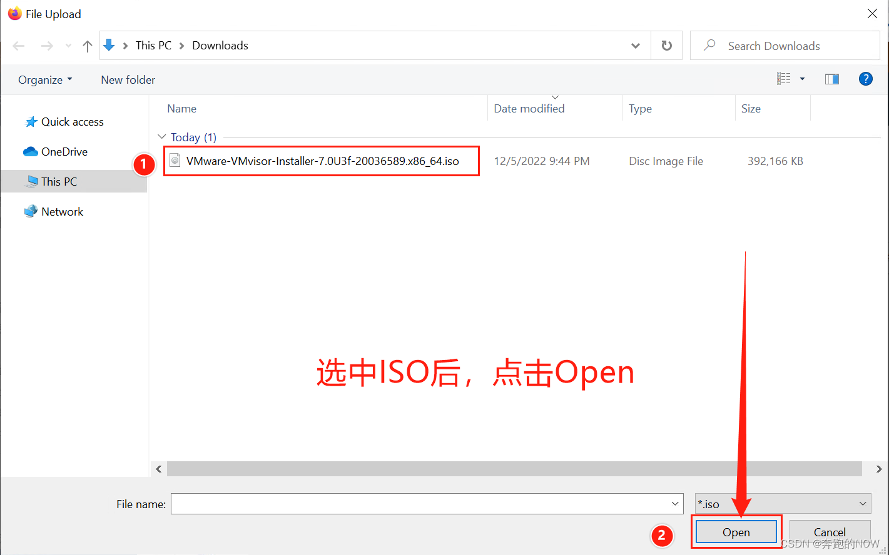Click horizontal scrollbar left arrow
This screenshot has height=555, width=889.
click(x=159, y=469)
